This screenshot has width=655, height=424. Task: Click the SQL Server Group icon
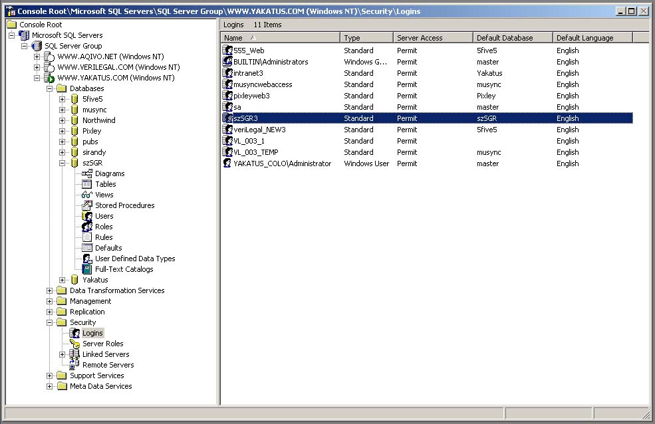(x=37, y=46)
